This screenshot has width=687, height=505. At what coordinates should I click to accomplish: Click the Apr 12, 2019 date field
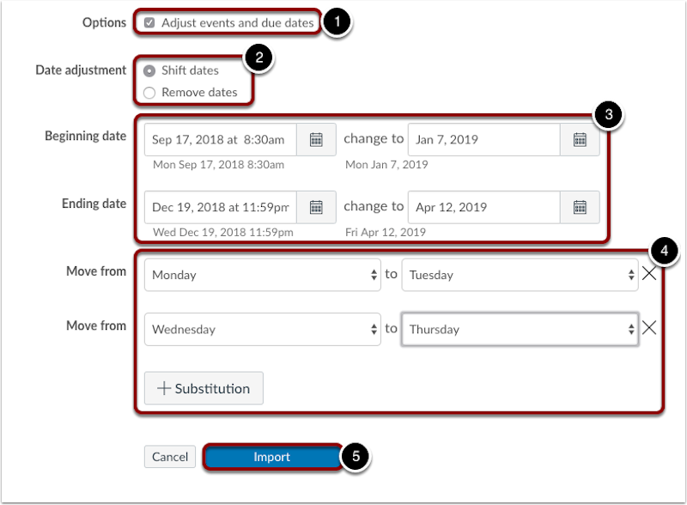[483, 206]
